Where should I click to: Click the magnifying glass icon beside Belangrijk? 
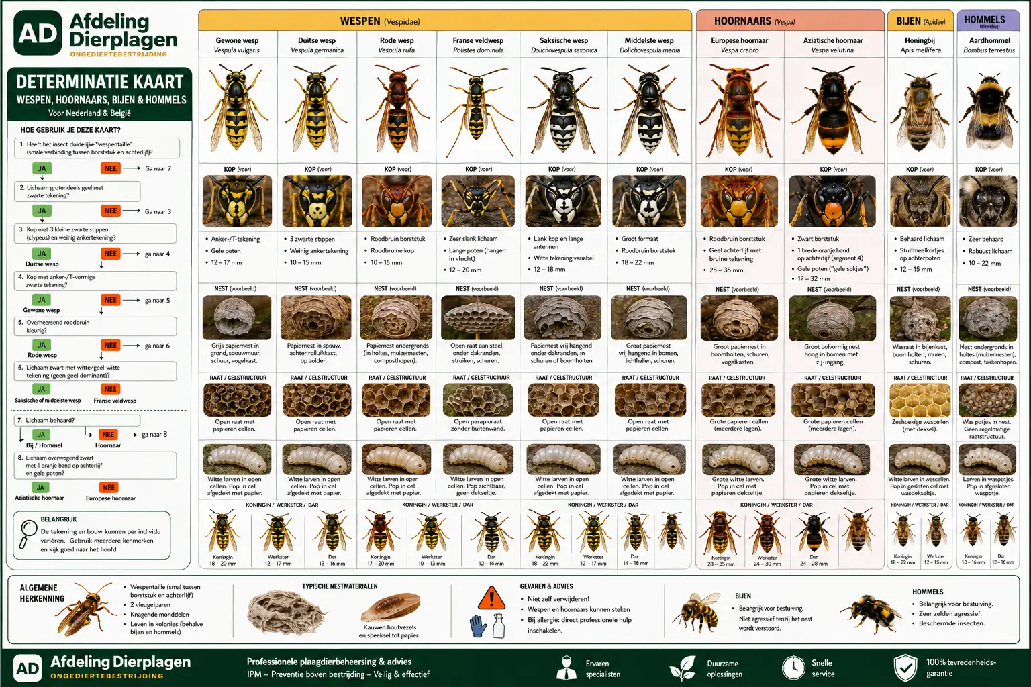click(28, 533)
